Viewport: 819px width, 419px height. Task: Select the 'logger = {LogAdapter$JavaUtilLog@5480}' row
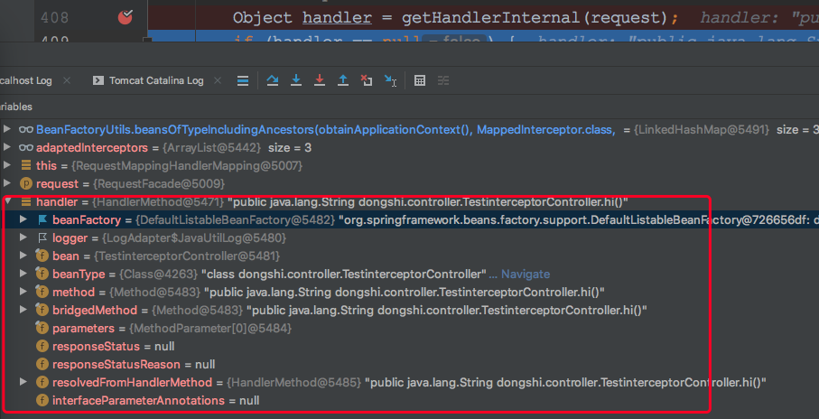tap(410, 238)
